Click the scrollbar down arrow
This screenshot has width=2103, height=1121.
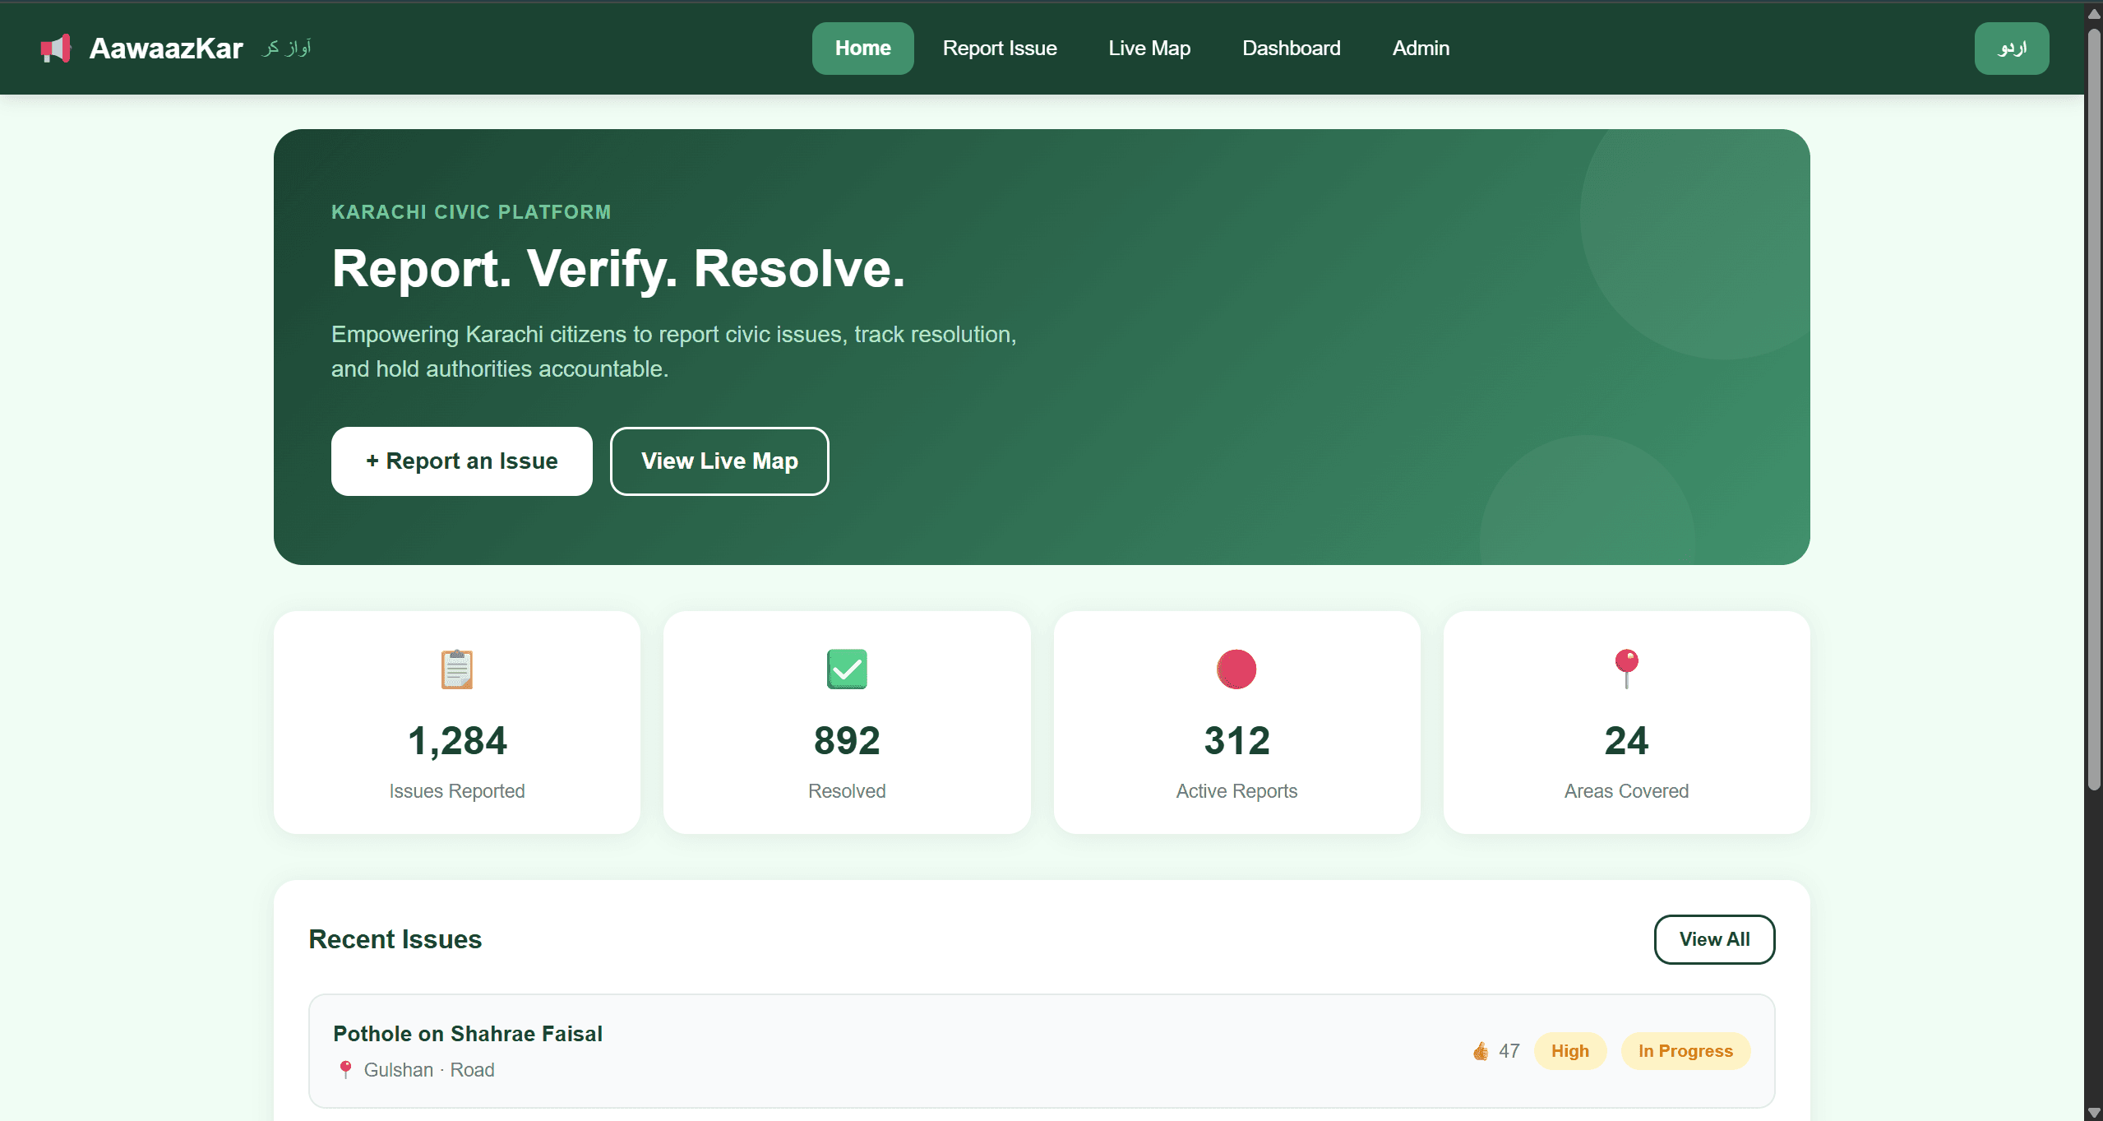(2094, 1113)
